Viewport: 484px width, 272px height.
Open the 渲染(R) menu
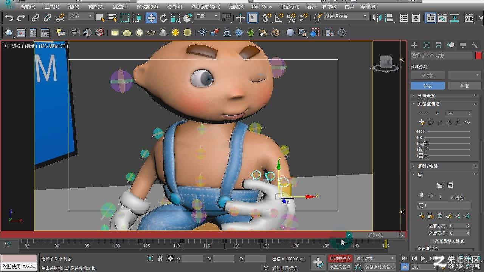coord(237,7)
